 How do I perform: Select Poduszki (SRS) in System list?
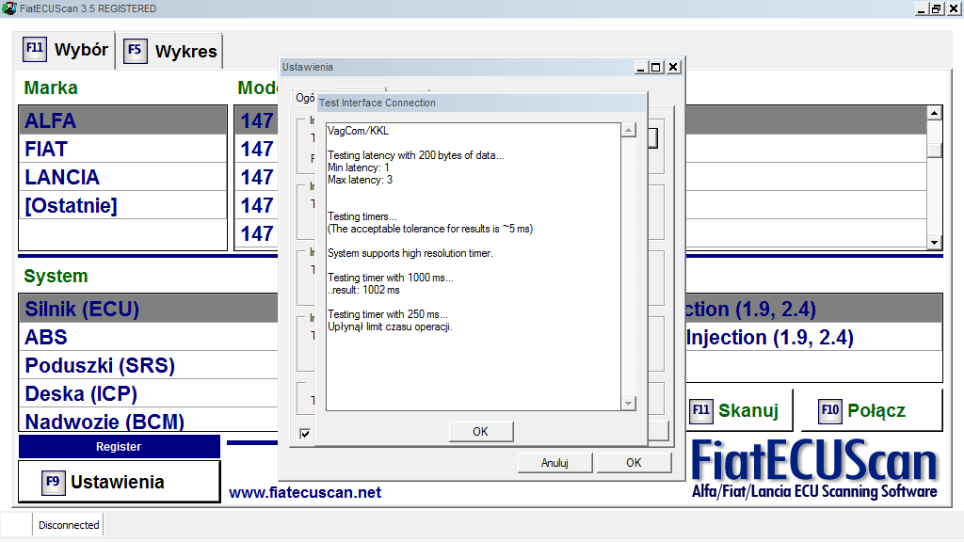click(149, 365)
